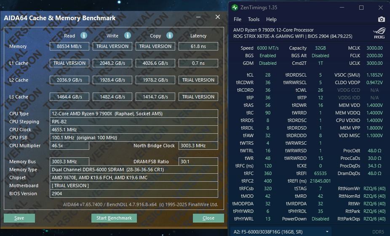Click ProcDqDs value 34.3 Ω
The image size is (390, 236).
click(x=374, y=166)
